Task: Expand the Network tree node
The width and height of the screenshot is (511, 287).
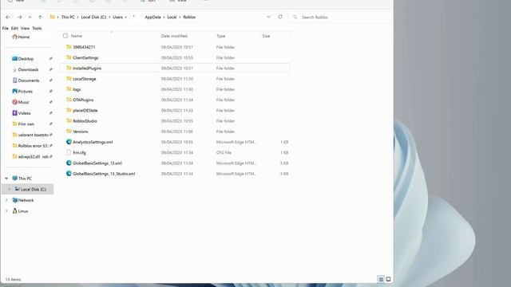Action: (x=6, y=200)
